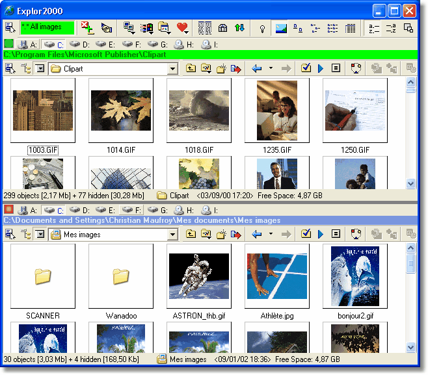Screen dimensions: 428x375
Task: Select the 1014.GIF leaf thumbnail
Action: tap(121, 110)
